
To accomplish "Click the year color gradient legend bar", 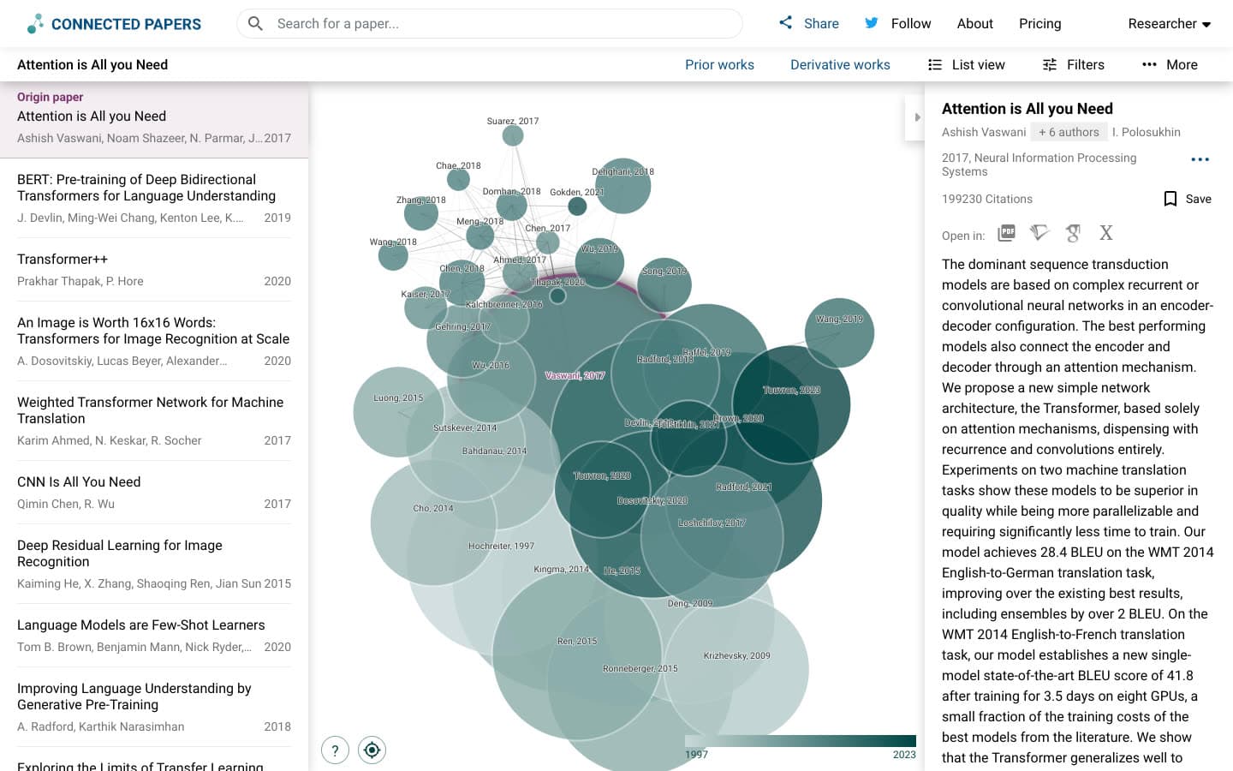I will pos(801,741).
